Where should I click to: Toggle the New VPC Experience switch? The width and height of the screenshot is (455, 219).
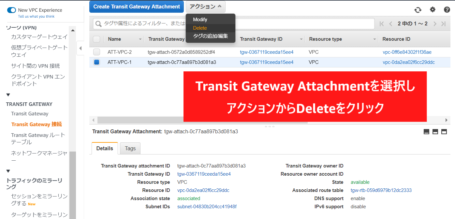coord(11,10)
